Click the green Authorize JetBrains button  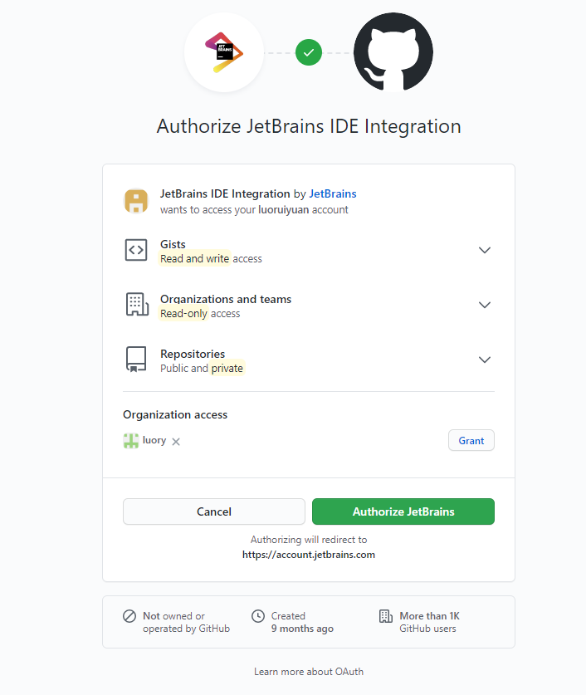(x=403, y=511)
